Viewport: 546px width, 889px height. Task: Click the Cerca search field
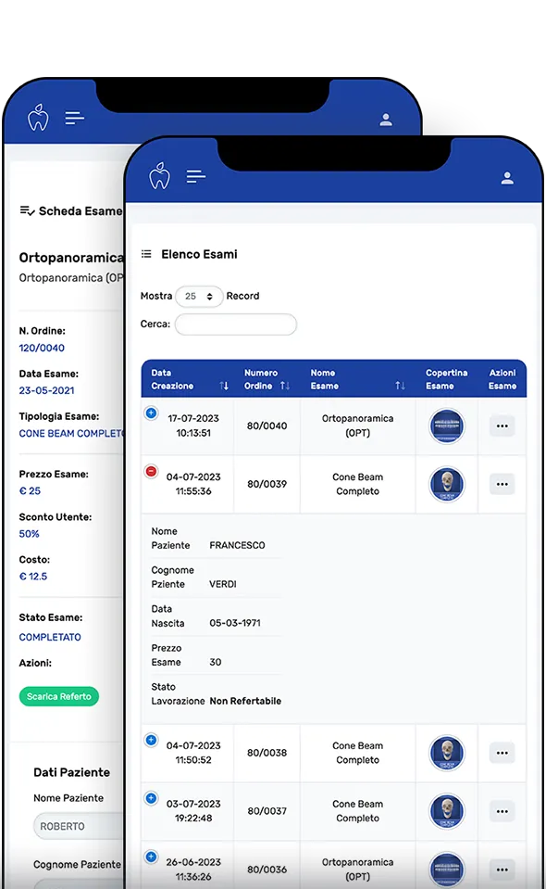pyautogui.click(x=236, y=324)
